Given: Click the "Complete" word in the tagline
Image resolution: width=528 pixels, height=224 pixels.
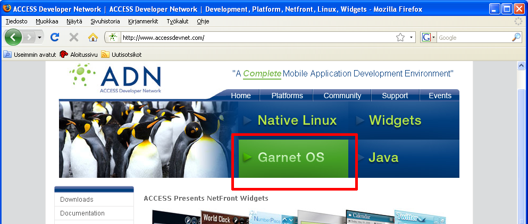Looking at the screenshot, I should tap(262, 74).
